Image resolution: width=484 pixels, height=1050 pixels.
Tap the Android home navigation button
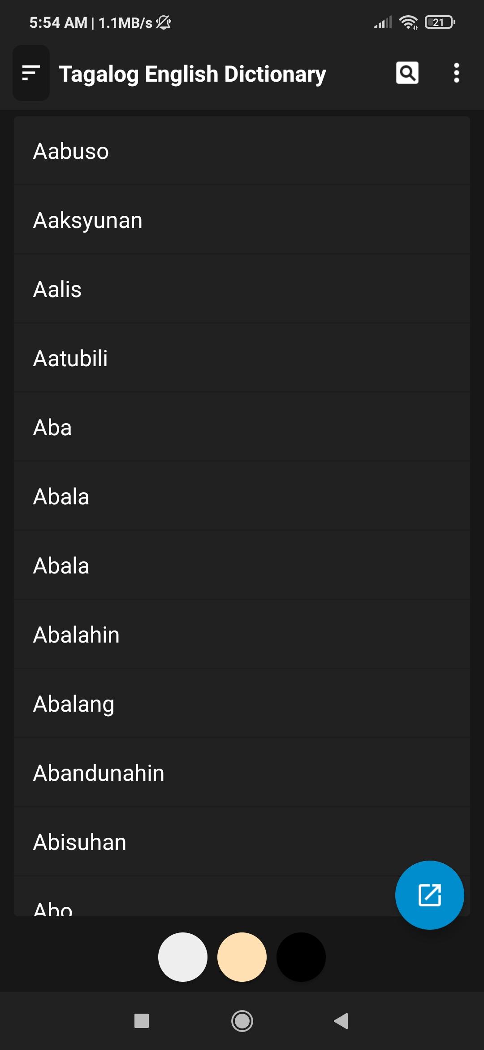pyautogui.click(x=242, y=1021)
